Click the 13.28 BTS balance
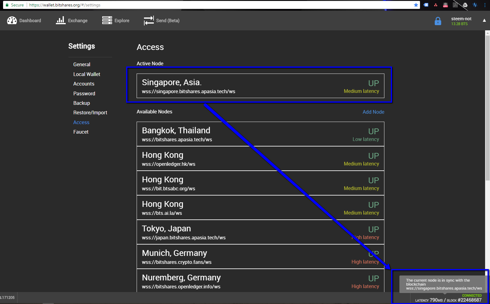The height and width of the screenshot is (304, 490). coord(459,24)
